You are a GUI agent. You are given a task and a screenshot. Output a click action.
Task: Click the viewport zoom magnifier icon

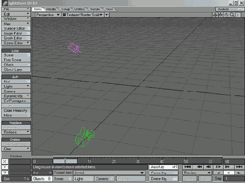tap(232, 15)
